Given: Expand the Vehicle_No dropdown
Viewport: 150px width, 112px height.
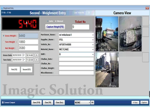Looking at the screenshot, I should pyautogui.click(x=93, y=45).
